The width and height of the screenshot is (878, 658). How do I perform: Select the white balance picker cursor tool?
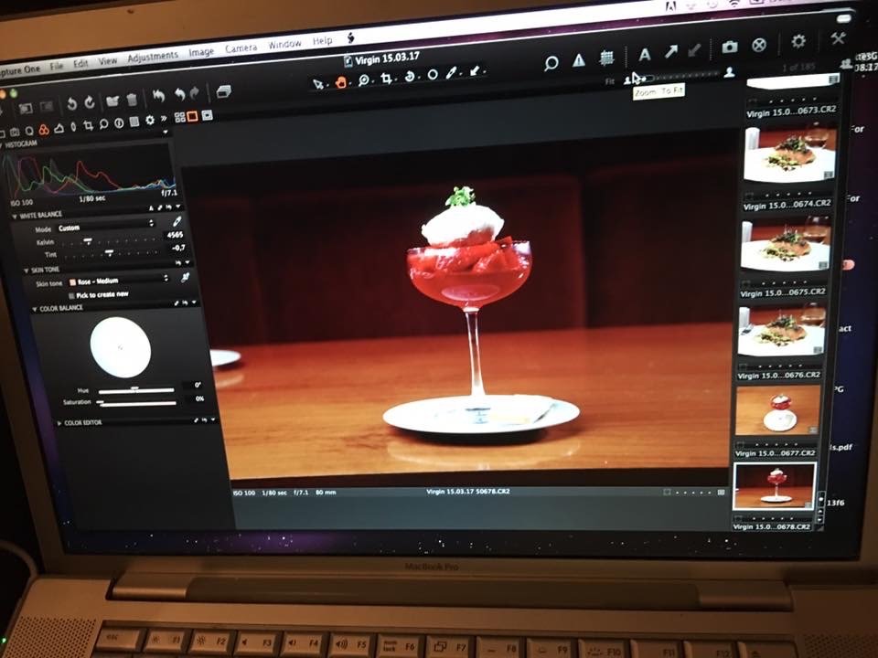click(x=452, y=73)
